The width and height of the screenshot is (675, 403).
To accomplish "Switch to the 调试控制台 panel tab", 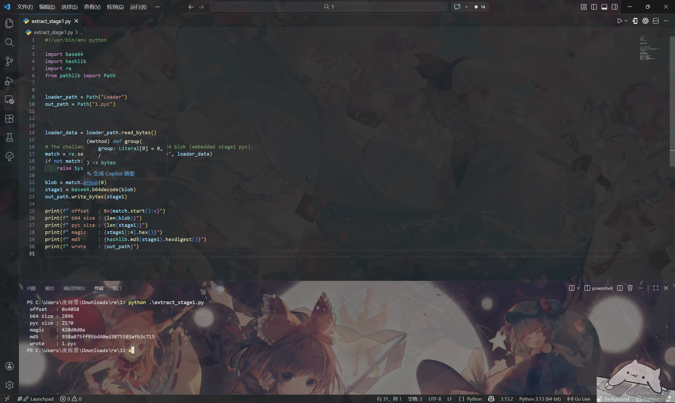I will point(74,288).
